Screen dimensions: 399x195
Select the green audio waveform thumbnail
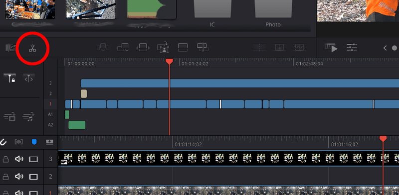[152, 9]
